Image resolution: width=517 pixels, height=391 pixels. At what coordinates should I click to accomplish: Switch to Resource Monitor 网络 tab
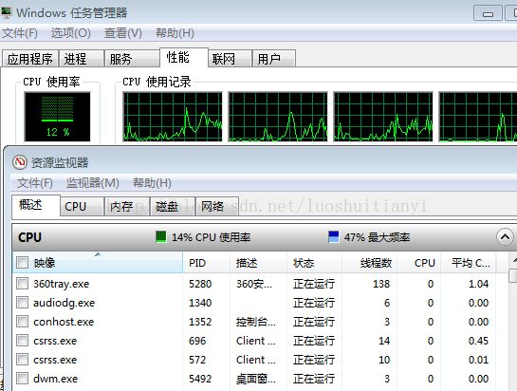click(x=217, y=207)
